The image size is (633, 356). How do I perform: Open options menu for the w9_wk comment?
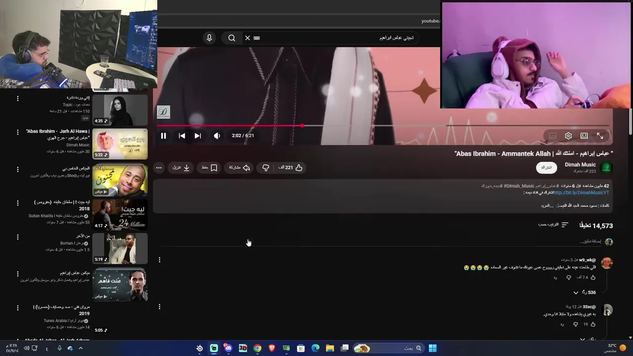click(x=159, y=260)
